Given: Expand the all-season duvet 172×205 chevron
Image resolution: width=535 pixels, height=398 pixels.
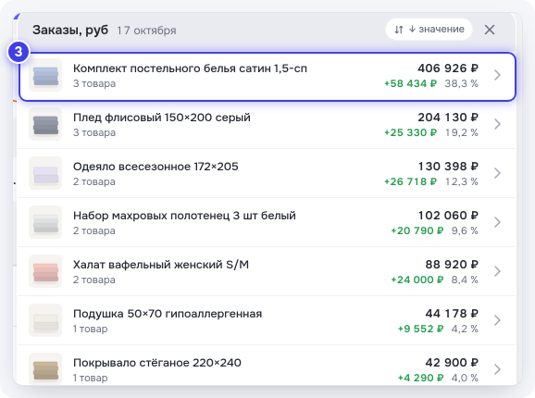Looking at the screenshot, I should [x=497, y=173].
